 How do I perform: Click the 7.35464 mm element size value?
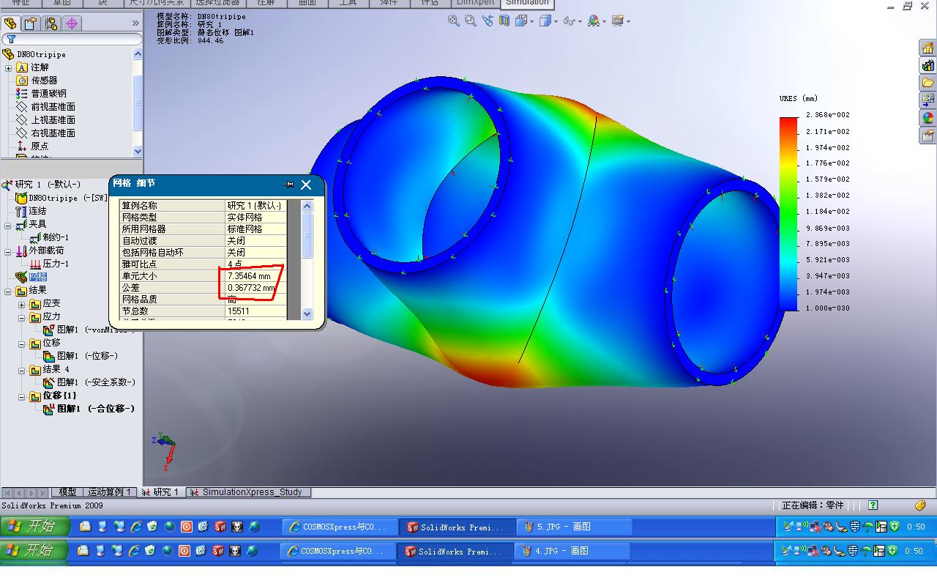point(249,276)
